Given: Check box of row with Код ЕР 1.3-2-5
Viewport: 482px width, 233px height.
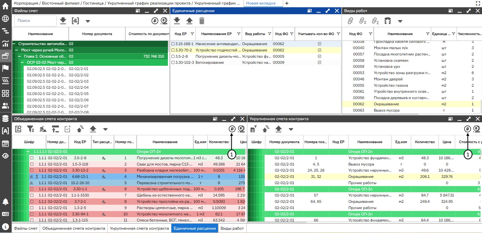Looking at the screenshot, I should pos(32,208).
